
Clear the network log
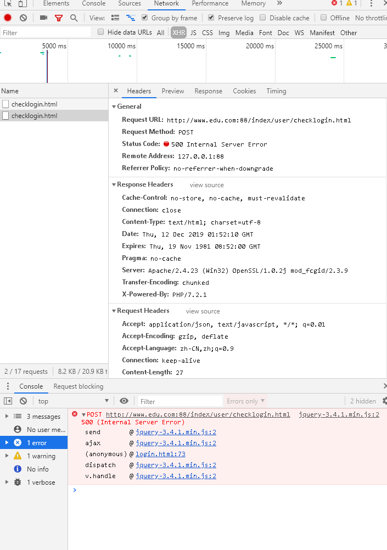tap(23, 18)
